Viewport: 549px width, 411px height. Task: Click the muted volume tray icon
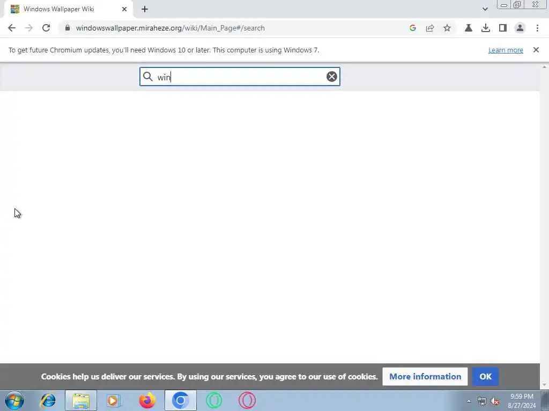pyautogui.click(x=495, y=401)
